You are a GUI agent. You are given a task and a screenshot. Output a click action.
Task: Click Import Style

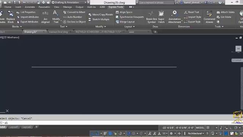[193, 17]
